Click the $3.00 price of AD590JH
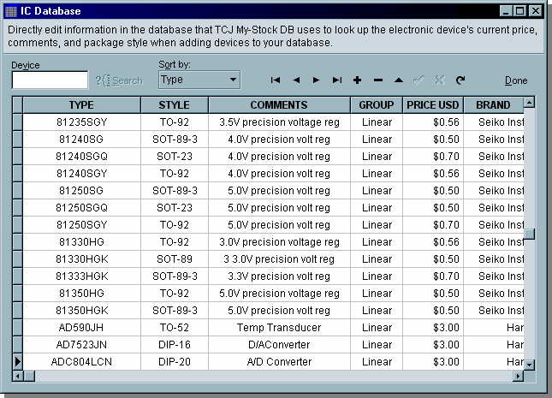The width and height of the screenshot is (552, 398). (x=433, y=328)
